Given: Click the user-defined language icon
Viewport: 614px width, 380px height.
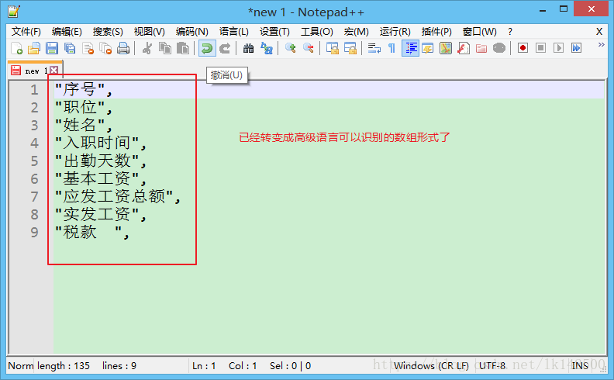Looking at the screenshot, I should pyautogui.click(x=428, y=48).
